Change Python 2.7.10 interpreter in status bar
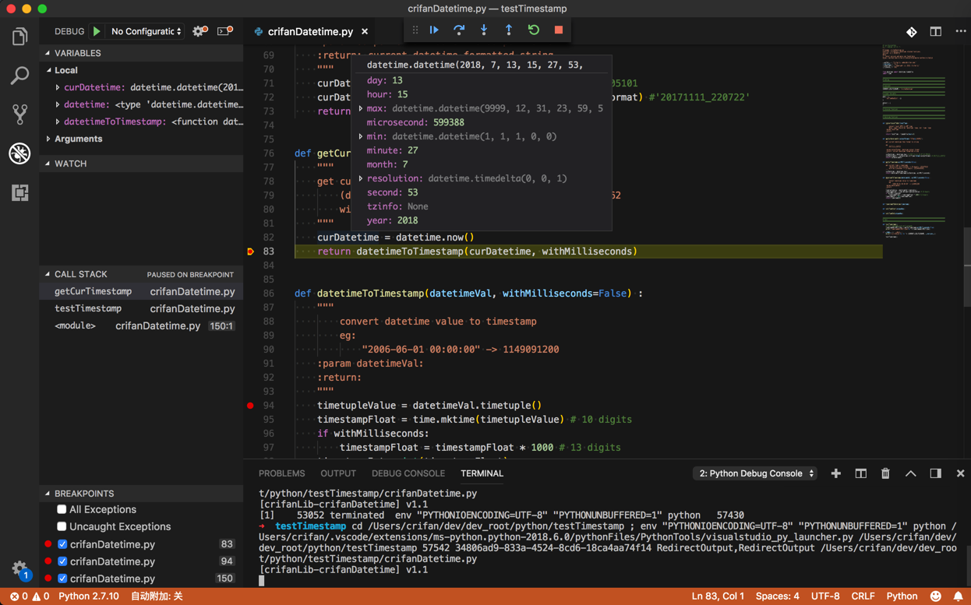Image resolution: width=971 pixels, height=605 pixels. point(89,596)
